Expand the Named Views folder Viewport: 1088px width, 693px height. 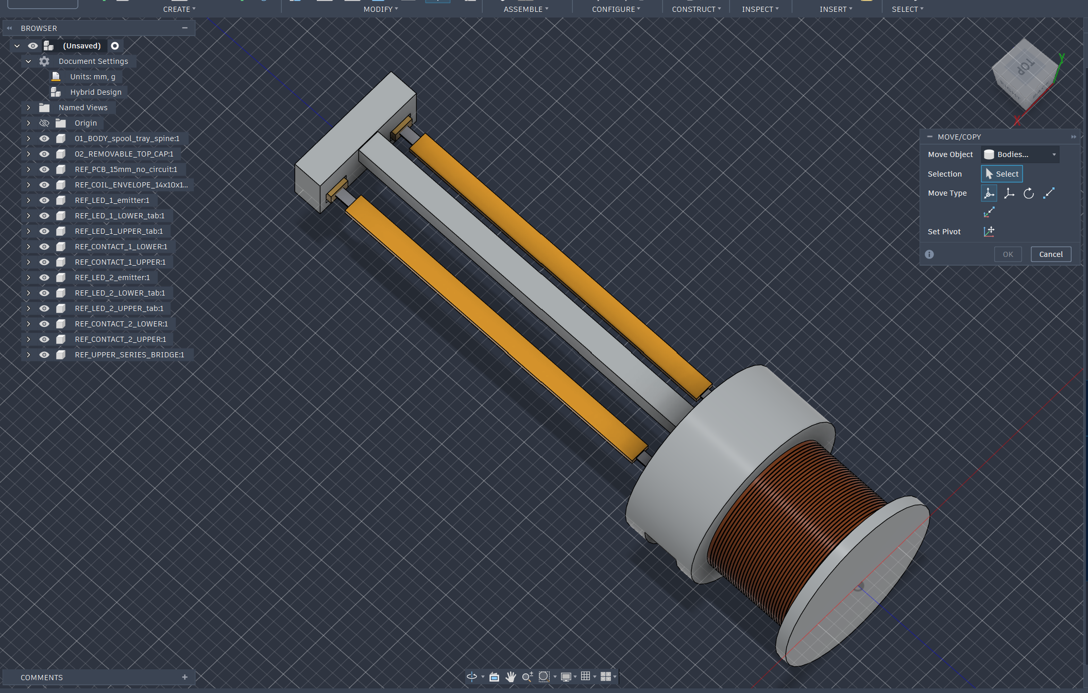(29, 108)
